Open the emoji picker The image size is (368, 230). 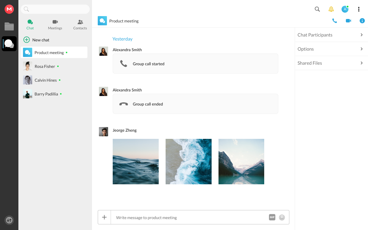282,218
